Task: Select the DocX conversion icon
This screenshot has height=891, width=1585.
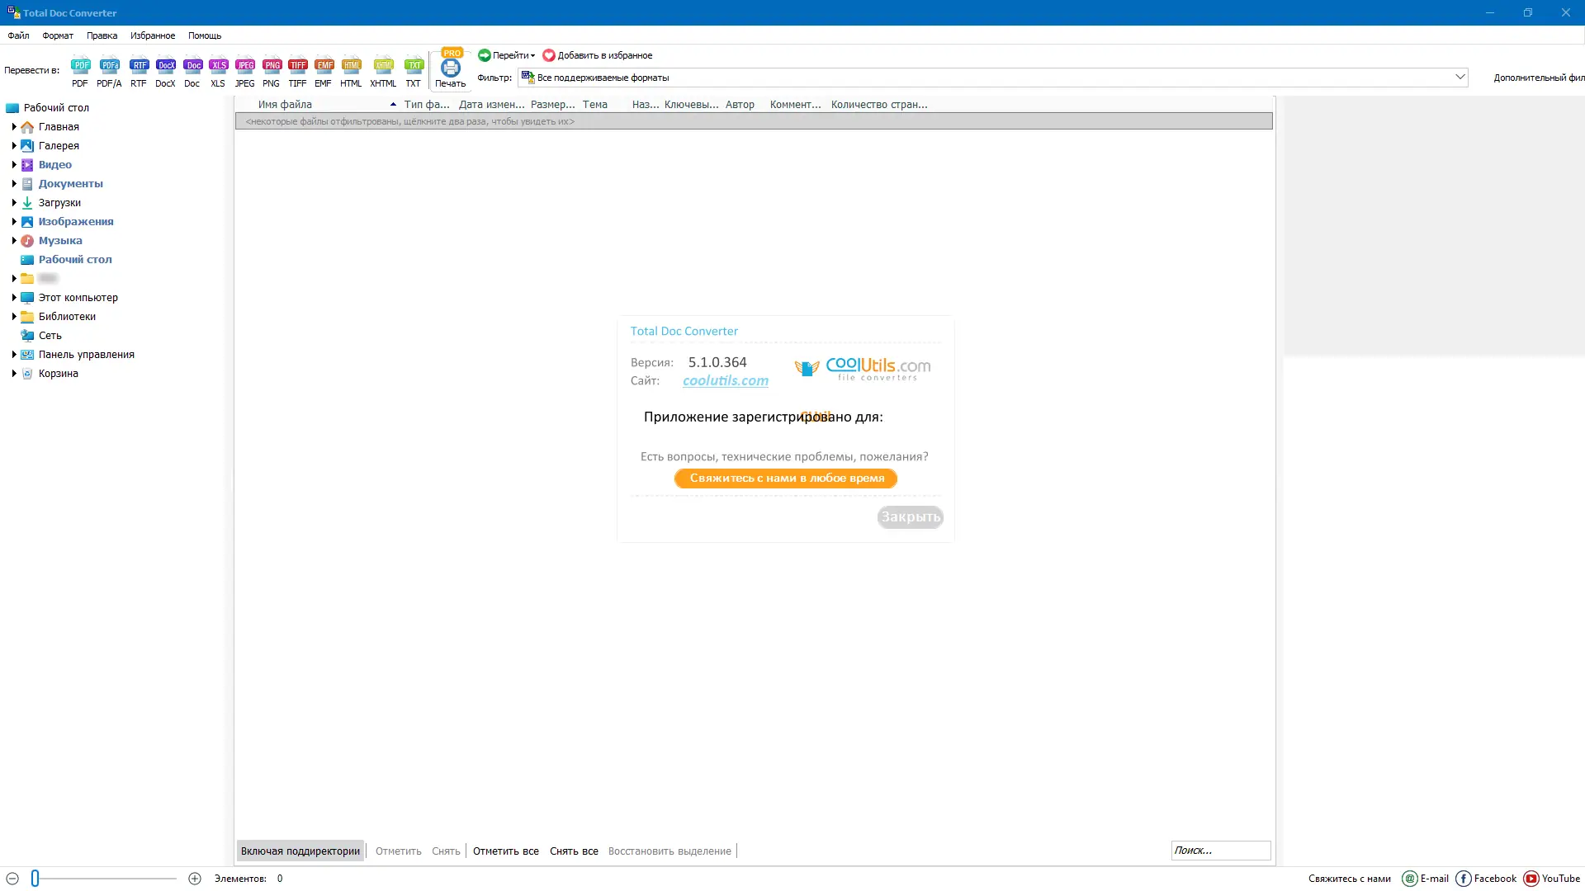Action: click(165, 66)
